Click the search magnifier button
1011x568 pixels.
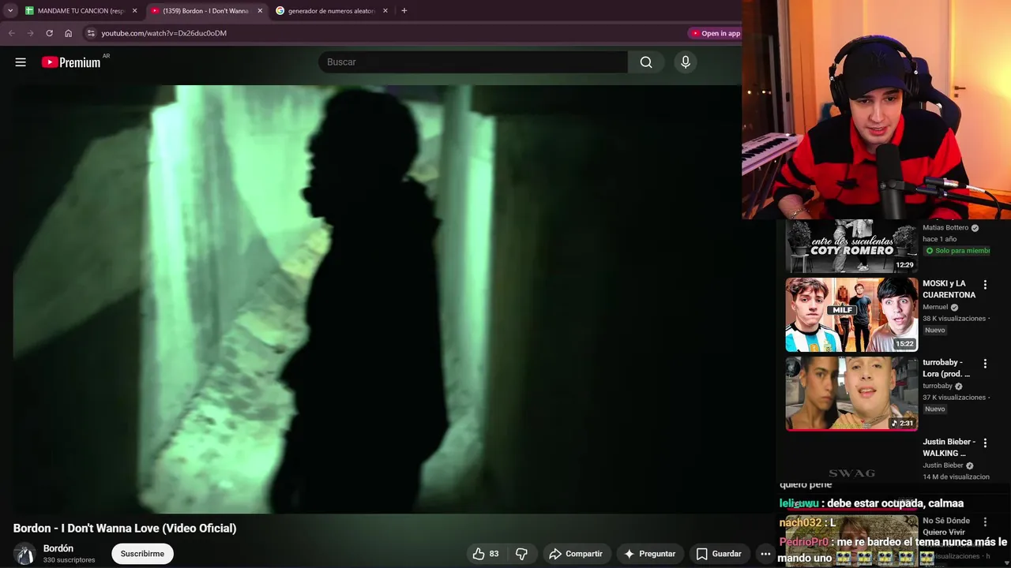[646, 62]
